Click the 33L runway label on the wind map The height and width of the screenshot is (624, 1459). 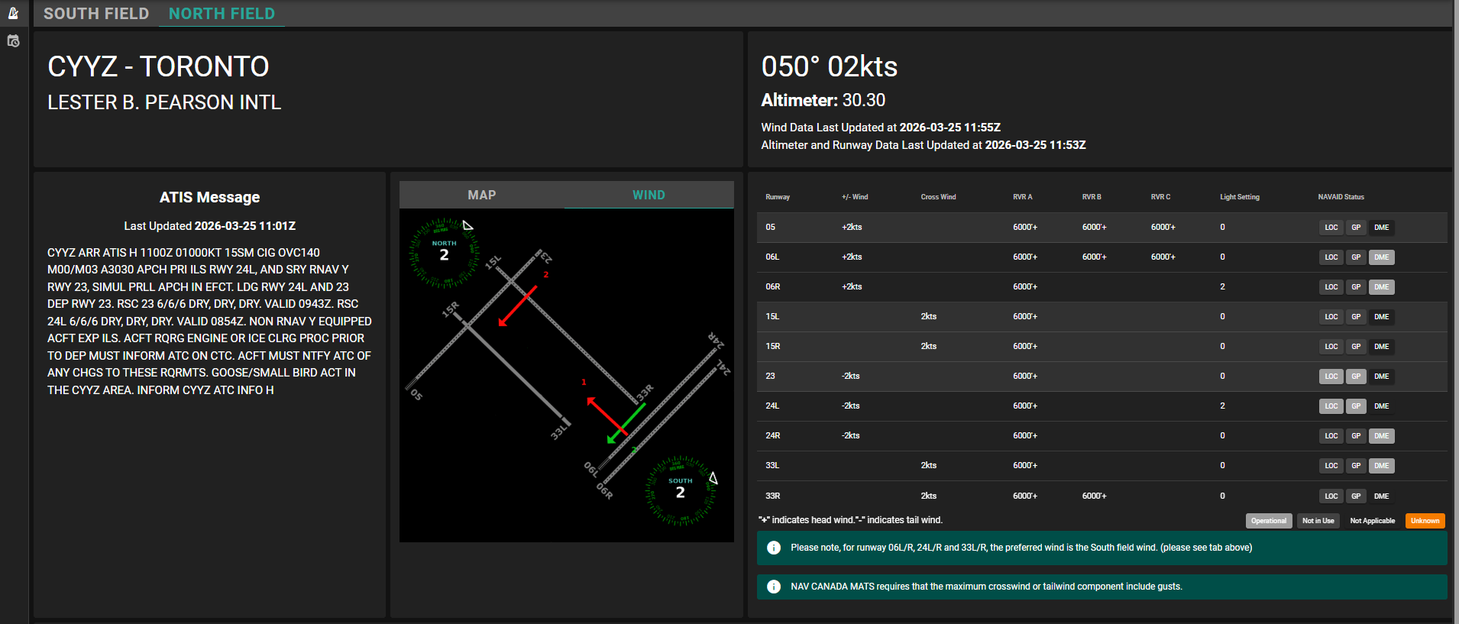click(559, 433)
